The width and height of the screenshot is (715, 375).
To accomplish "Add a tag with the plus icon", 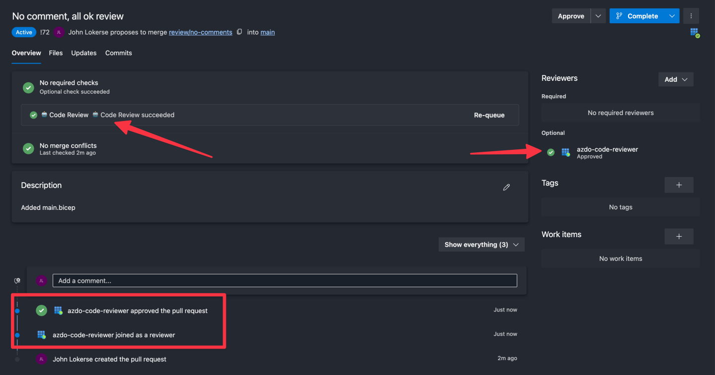I will pos(679,185).
